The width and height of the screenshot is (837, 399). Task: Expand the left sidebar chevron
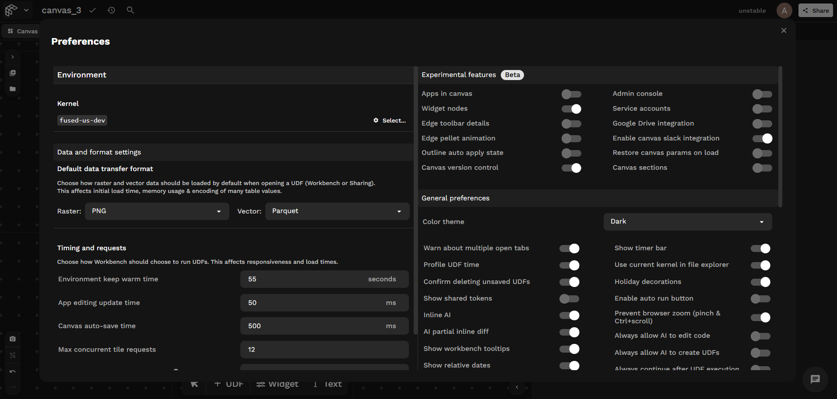pos(13,57)
